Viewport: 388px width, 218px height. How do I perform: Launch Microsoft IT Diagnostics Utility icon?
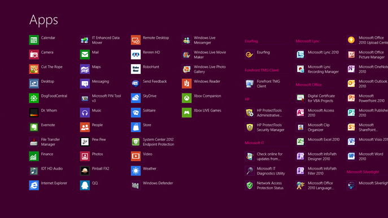pyautogui.click(x=250, y=171)
